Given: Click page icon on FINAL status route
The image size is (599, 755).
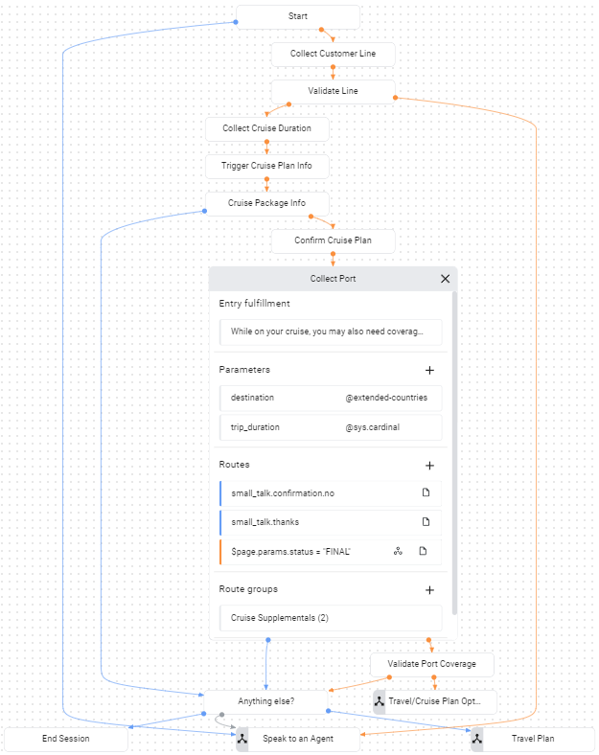Looking at the screenshot, I should (423, 552).
